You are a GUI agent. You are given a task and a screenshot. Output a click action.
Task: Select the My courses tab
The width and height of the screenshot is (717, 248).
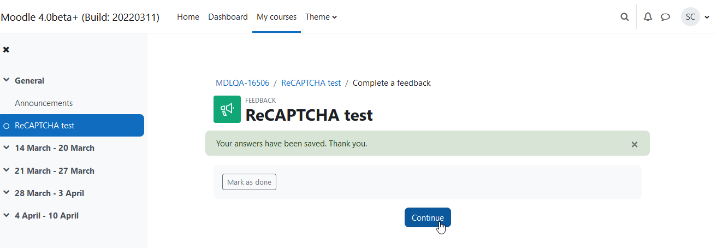(x=276, y=17)
